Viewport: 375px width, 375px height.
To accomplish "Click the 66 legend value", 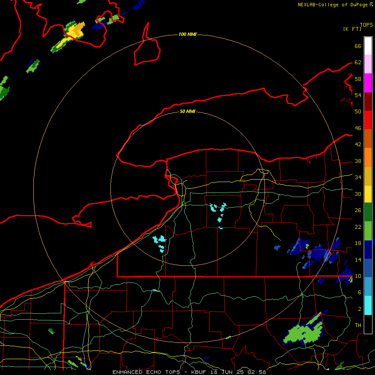I will (x=358, y=46).
